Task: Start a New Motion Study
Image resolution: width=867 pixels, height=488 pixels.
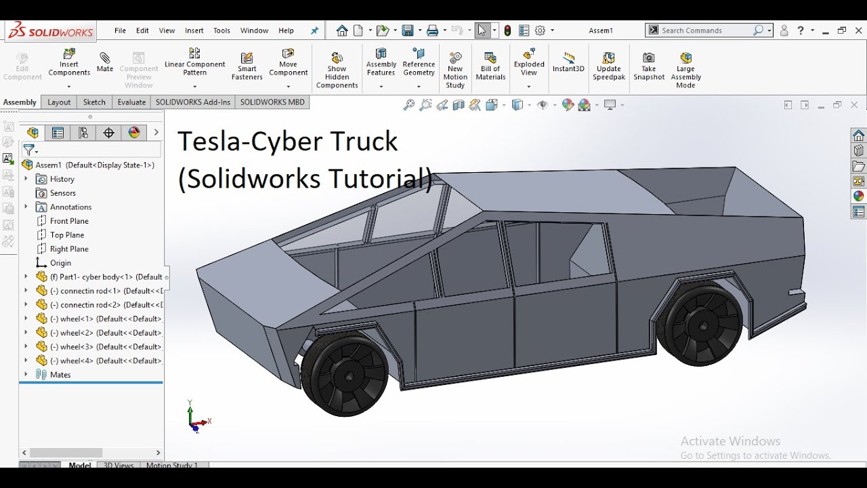Action: tap(455, 70)
